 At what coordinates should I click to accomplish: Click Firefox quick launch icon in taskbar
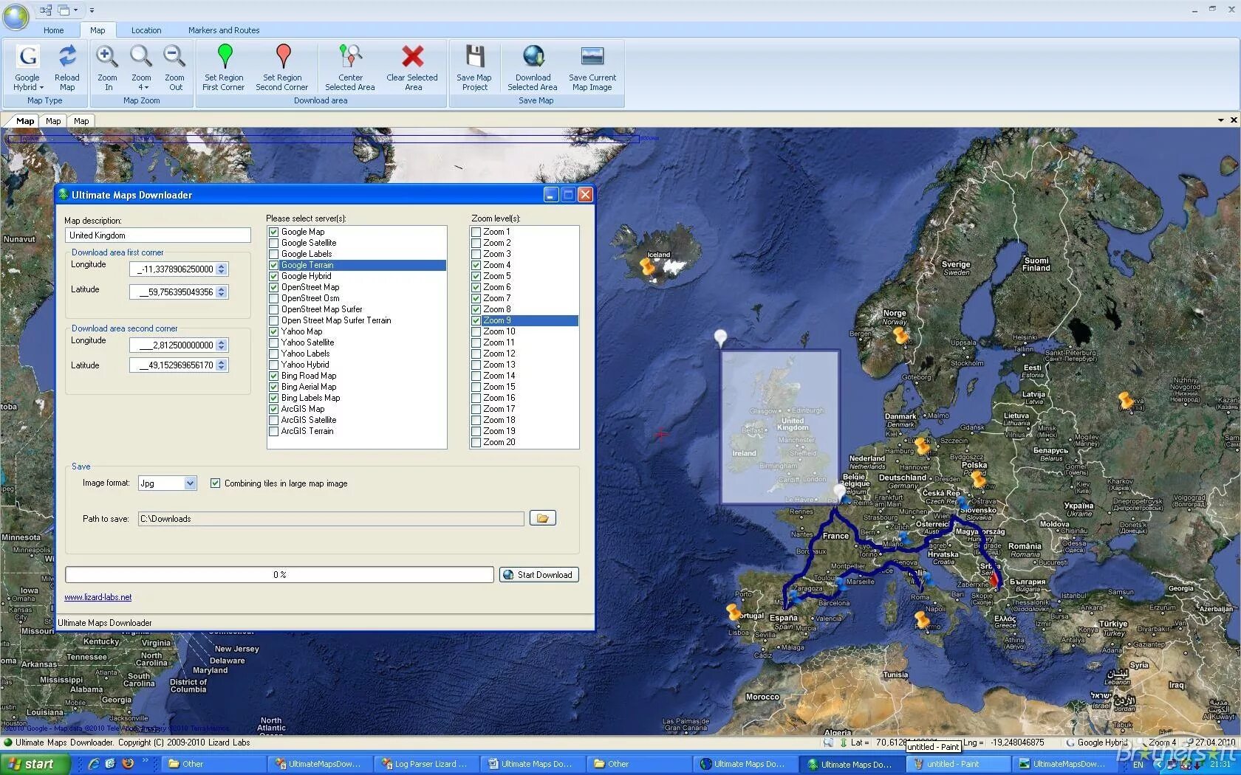point(128,764)
